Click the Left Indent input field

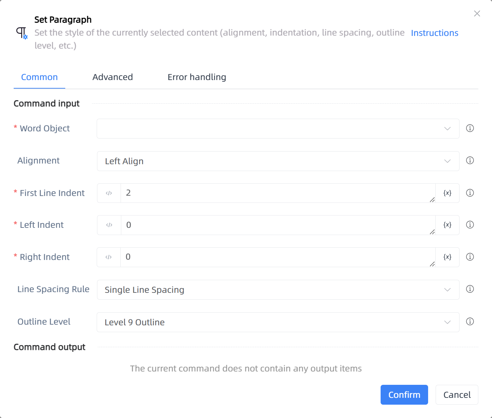tap(278, 225)
